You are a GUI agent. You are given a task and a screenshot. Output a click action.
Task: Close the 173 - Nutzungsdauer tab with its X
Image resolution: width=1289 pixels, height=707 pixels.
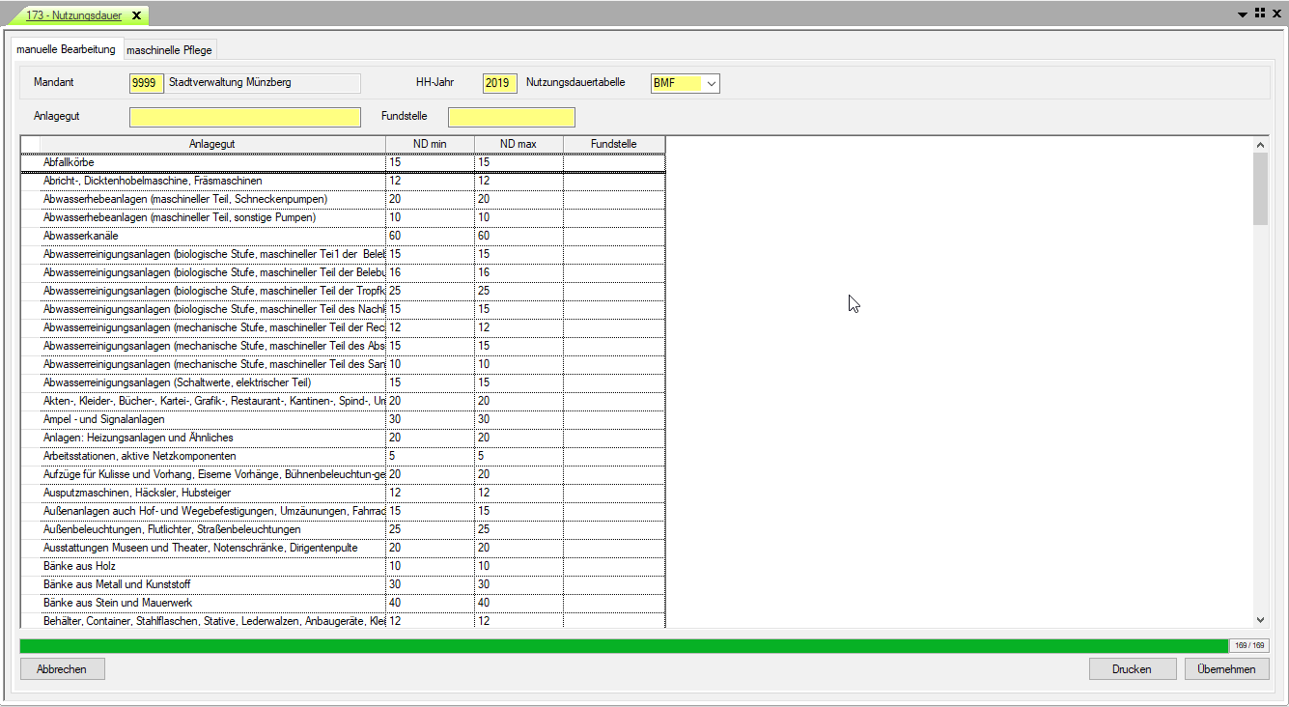click(x=136, y=15)
